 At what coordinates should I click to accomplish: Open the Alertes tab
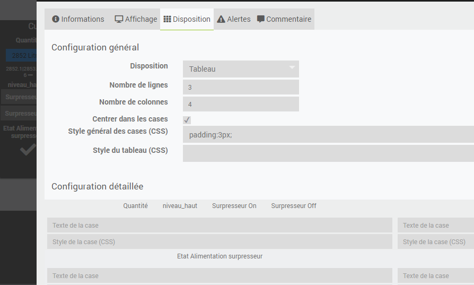coord(234,19)
